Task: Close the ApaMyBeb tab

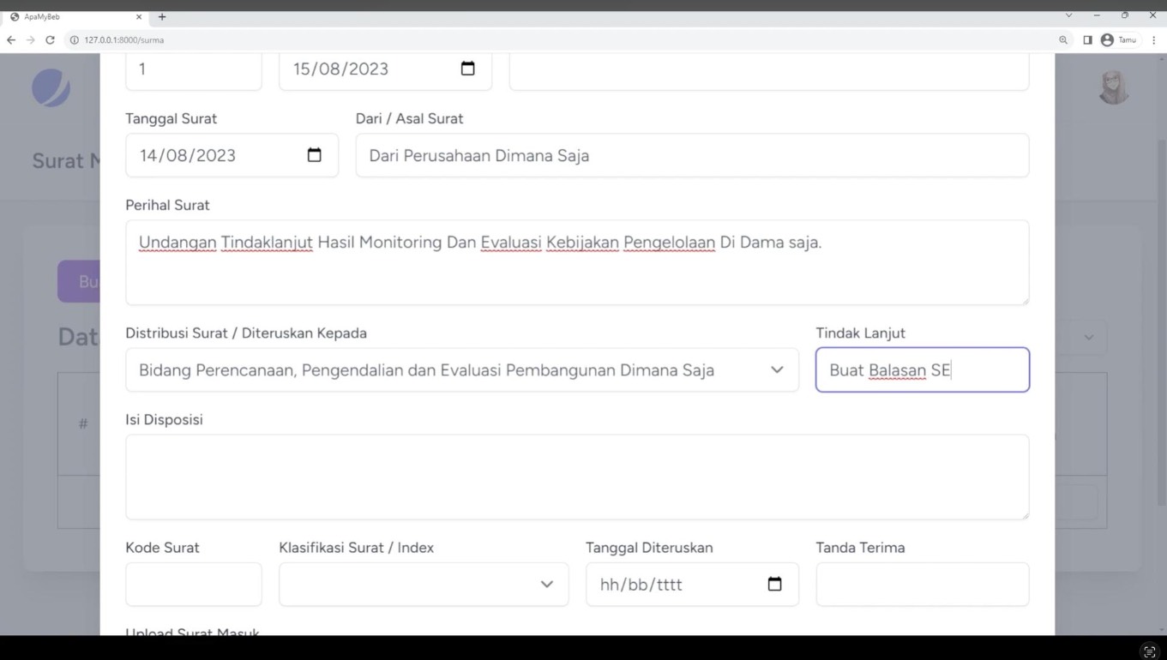Action: click(x=139, y=17)
